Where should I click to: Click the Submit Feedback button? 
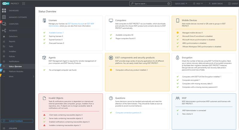click(x=17, y=121)
